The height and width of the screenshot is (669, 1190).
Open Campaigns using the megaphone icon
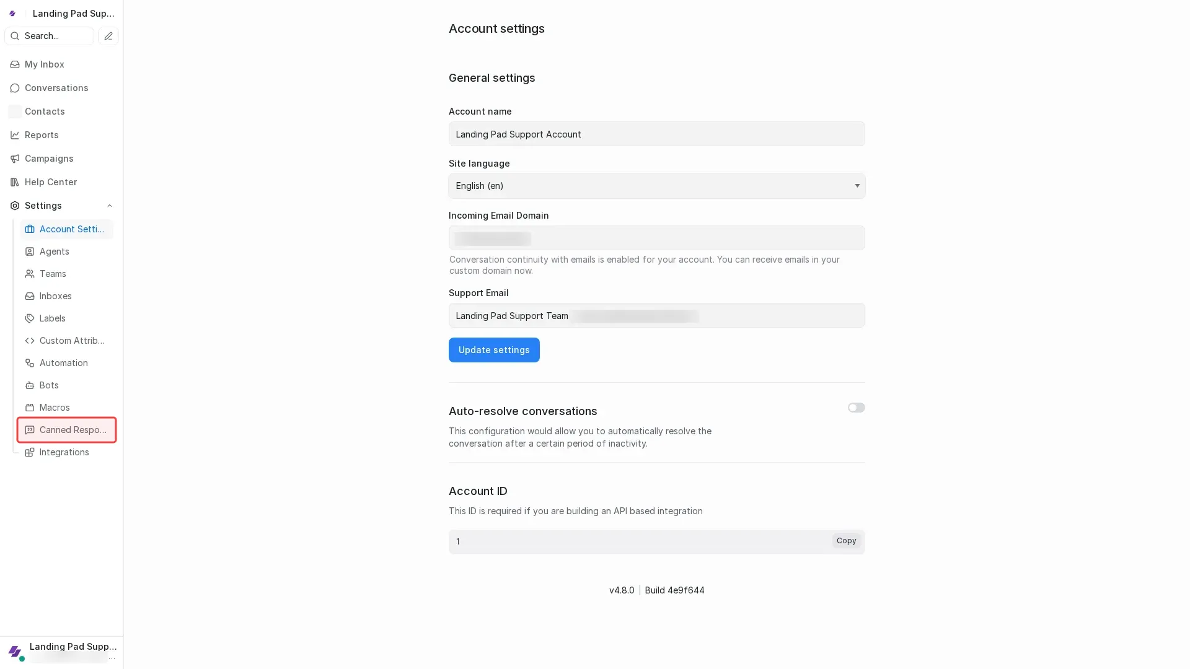point(15,159)
